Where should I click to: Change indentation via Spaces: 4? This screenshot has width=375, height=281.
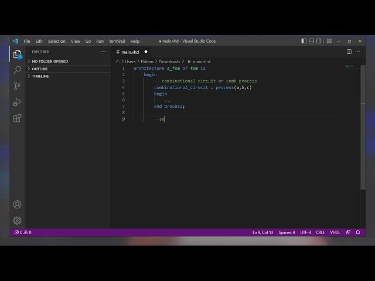pyautogui.click(x=287, y=232)
